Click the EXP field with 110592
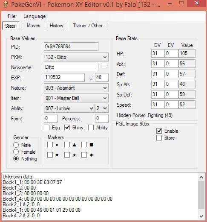The image size is (207, 222). pyautogui.click(x=64, y=77)
